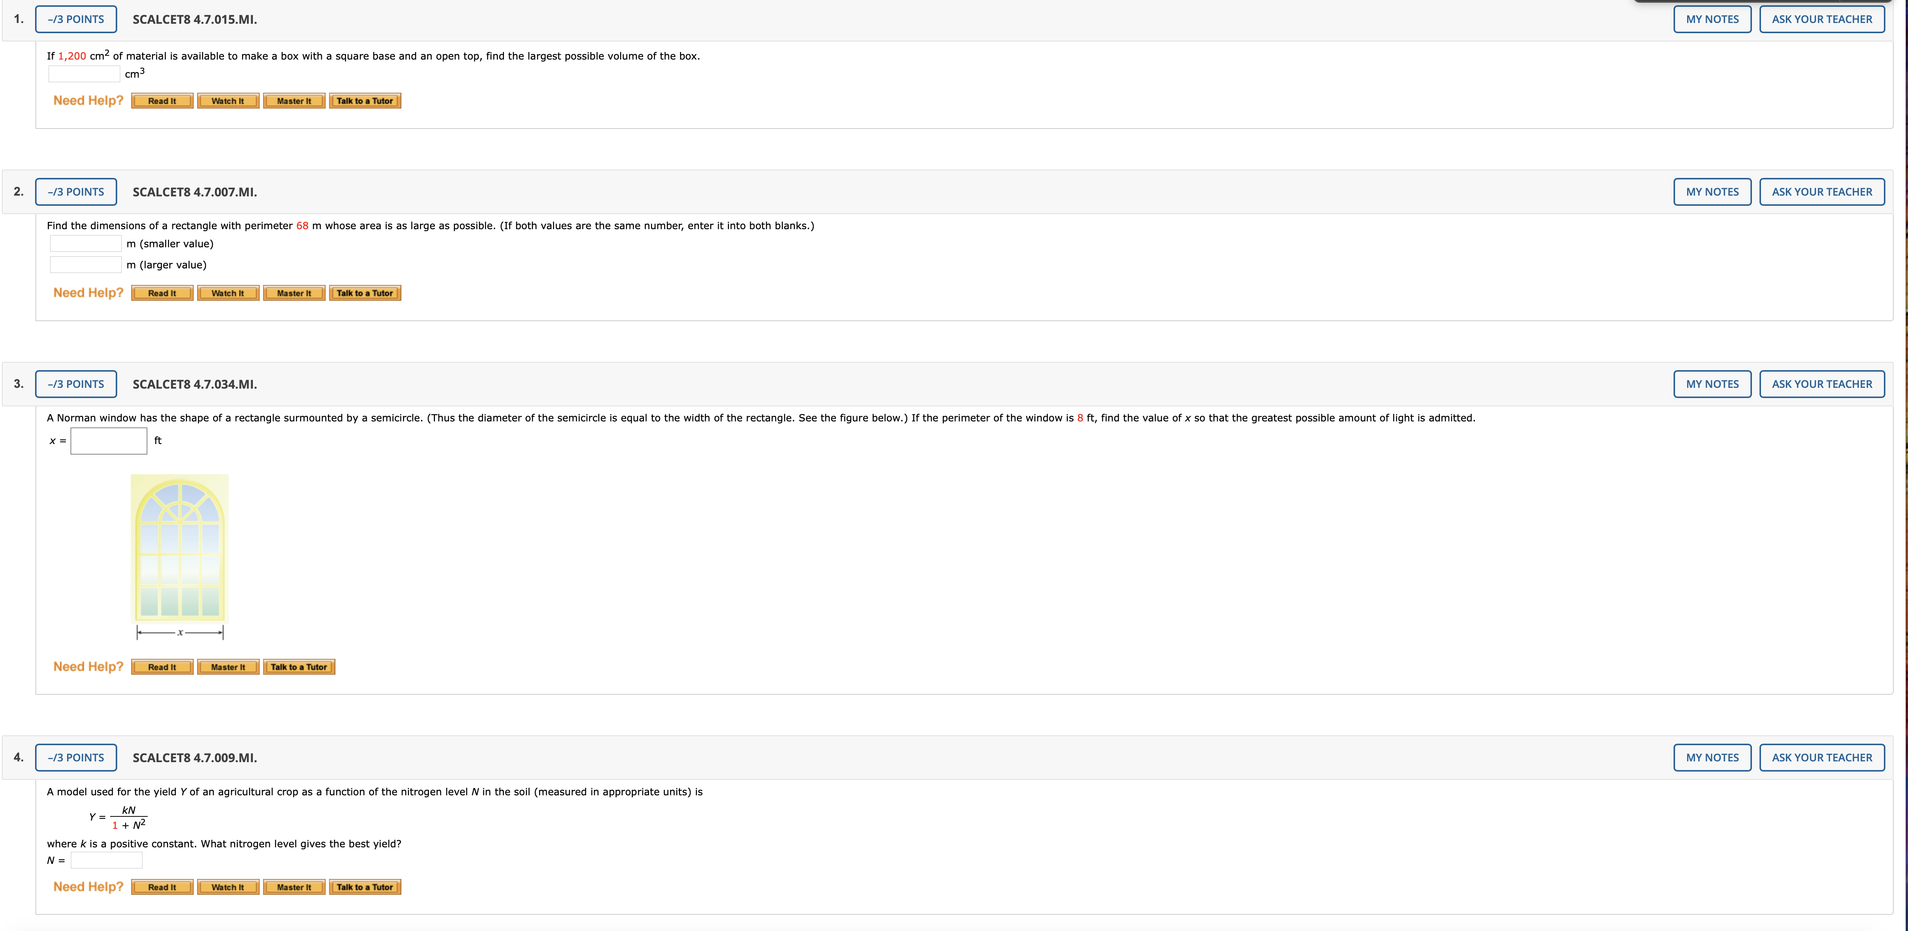
Task: Open Talk to a Tutor for question 3
Action: 299,667
